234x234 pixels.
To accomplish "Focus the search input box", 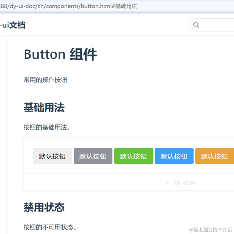I will tap(211, 25).
